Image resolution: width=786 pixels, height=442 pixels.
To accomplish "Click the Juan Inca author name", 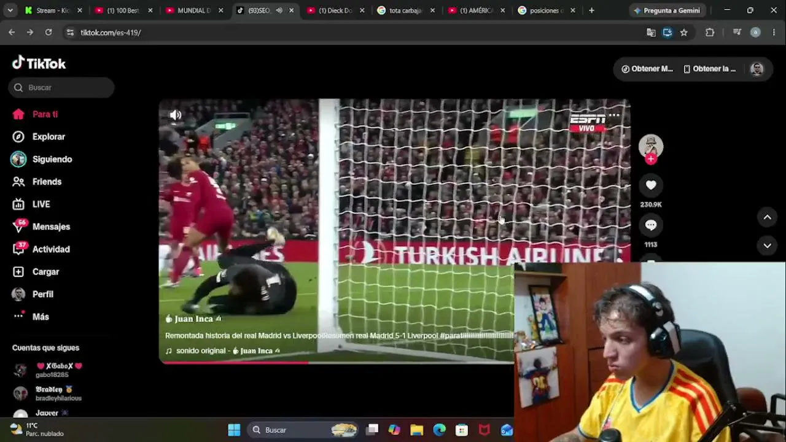I will click(x=193, y=319).
